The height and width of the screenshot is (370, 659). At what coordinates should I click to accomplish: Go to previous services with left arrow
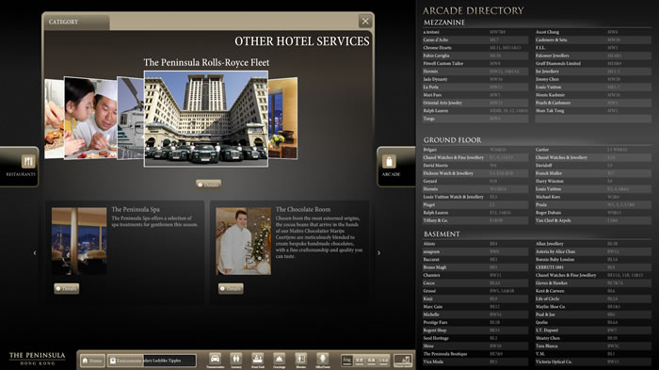coord(35,252)
